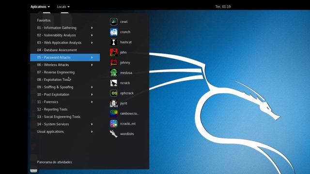Viewport: 310px width, 174px height.
Task: Click the Locais dropdown arrow
Action: [68, 7]
